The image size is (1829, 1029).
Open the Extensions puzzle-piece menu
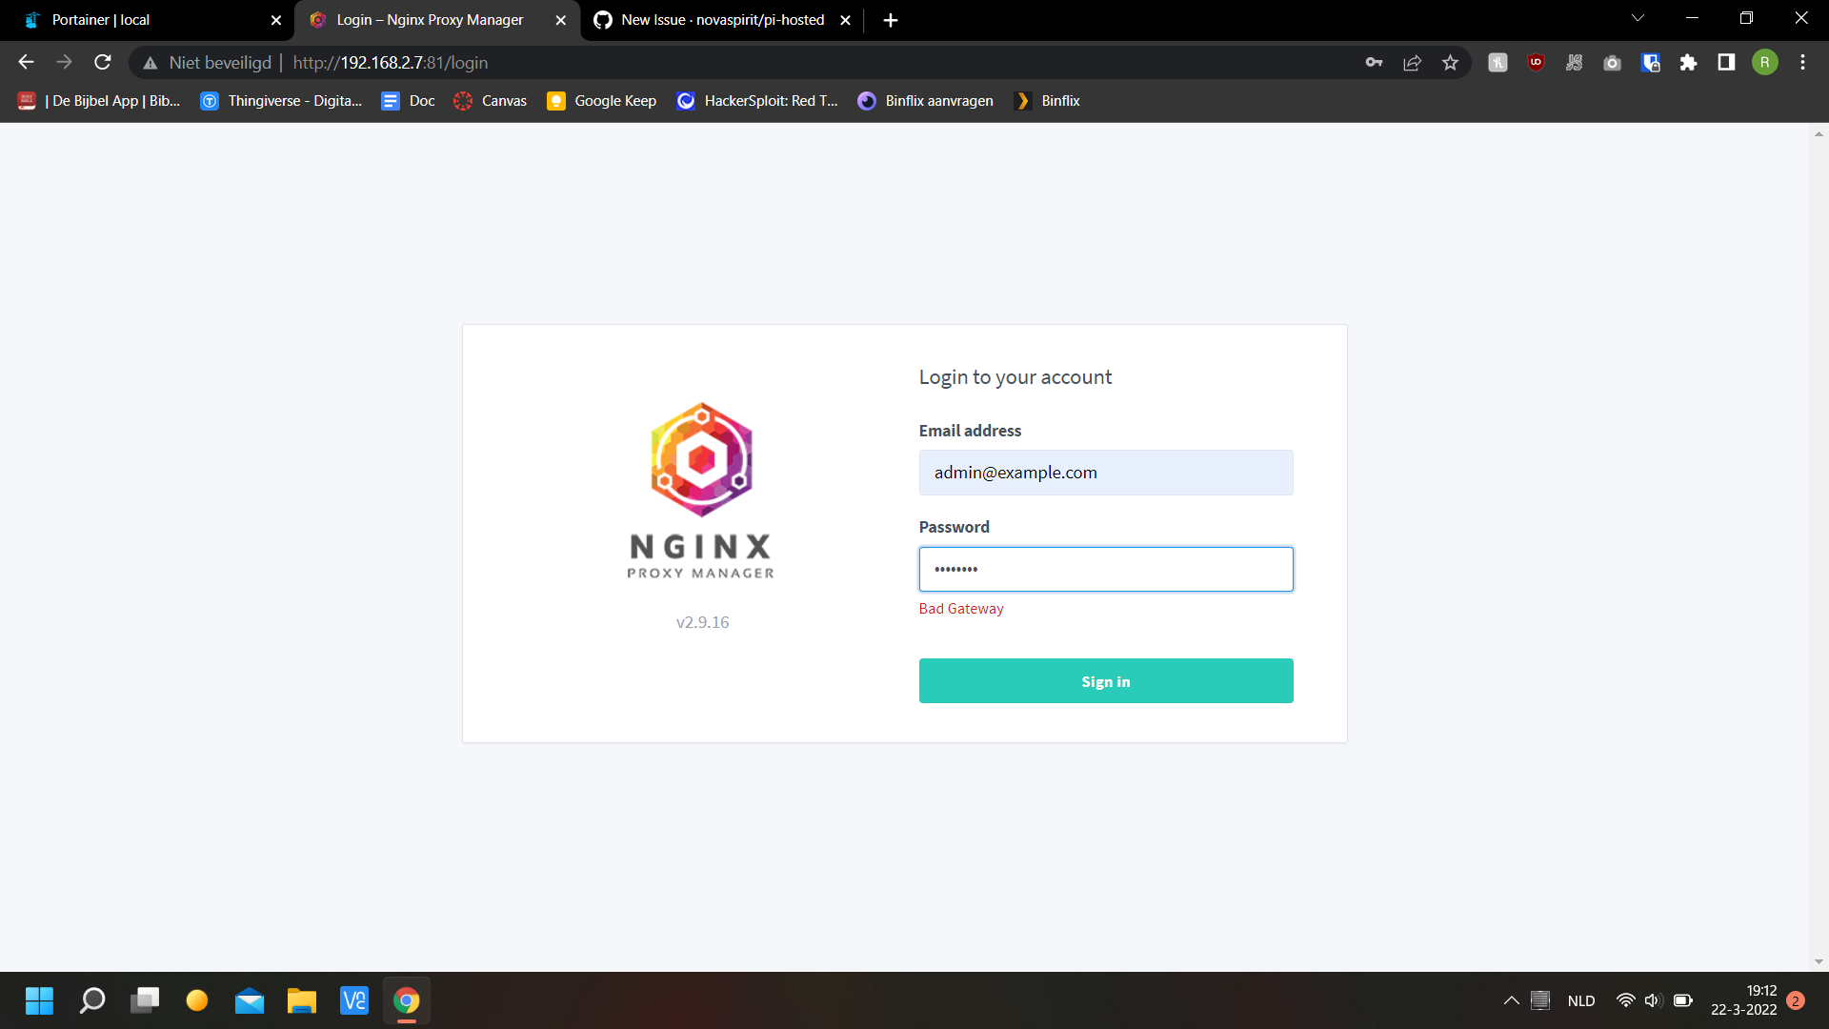(1690, 62)
